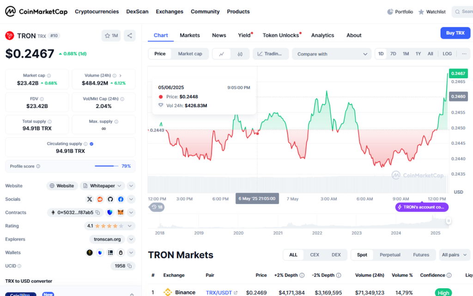Viewport: 473px width, 296px height.
Task: Open the Watchlist star link in header
Action: [432, 12]
